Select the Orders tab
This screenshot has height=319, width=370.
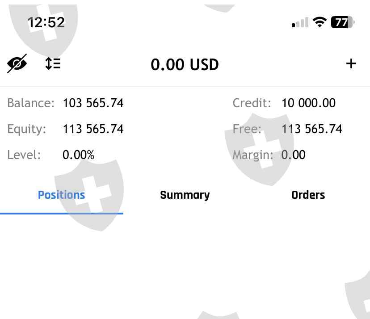pos(308,195)
